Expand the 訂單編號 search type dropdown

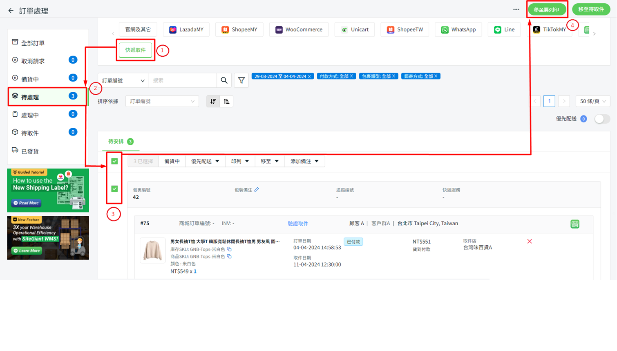(123, 80)
